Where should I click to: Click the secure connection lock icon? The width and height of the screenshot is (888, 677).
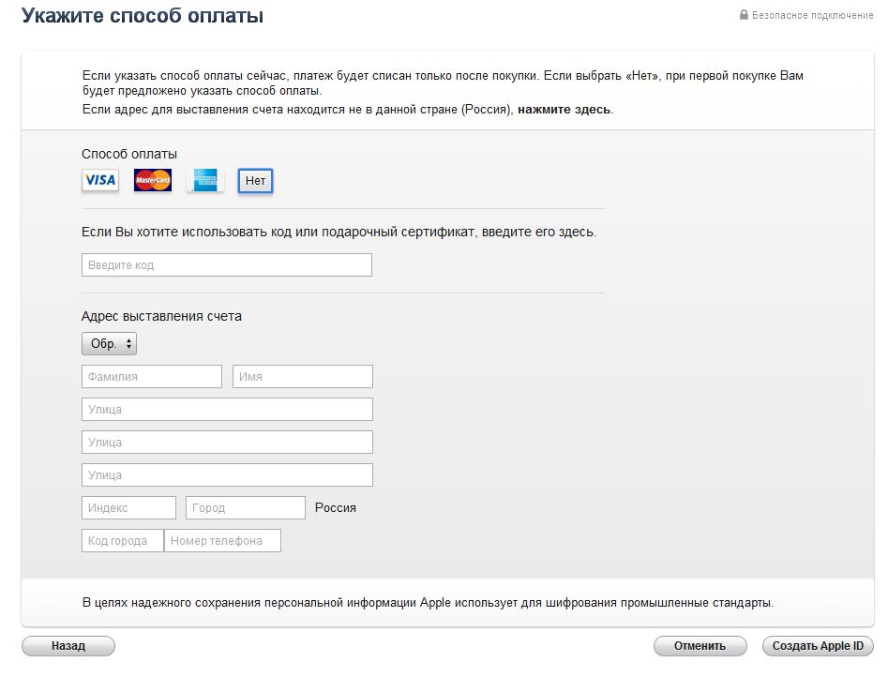tap(744, 15)
